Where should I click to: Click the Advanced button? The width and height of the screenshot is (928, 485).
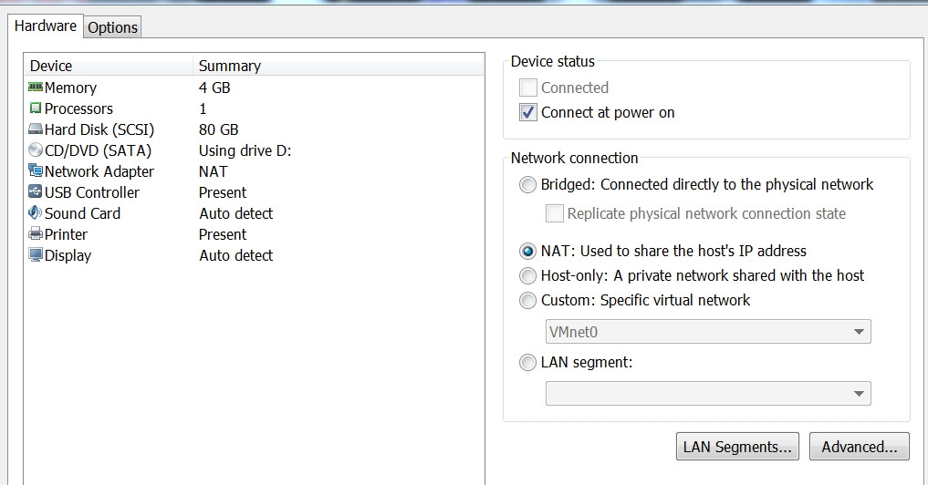pyautogui.click(x=859, y=447)
